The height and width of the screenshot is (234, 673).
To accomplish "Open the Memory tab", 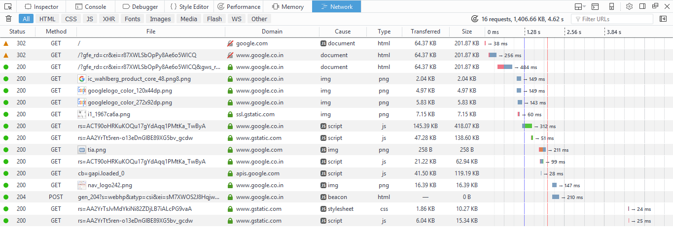I will pyautogui.click(x=287, y=6).
